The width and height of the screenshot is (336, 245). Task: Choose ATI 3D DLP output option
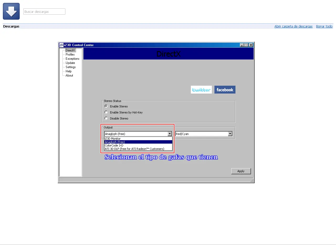(x=138, y=149)
